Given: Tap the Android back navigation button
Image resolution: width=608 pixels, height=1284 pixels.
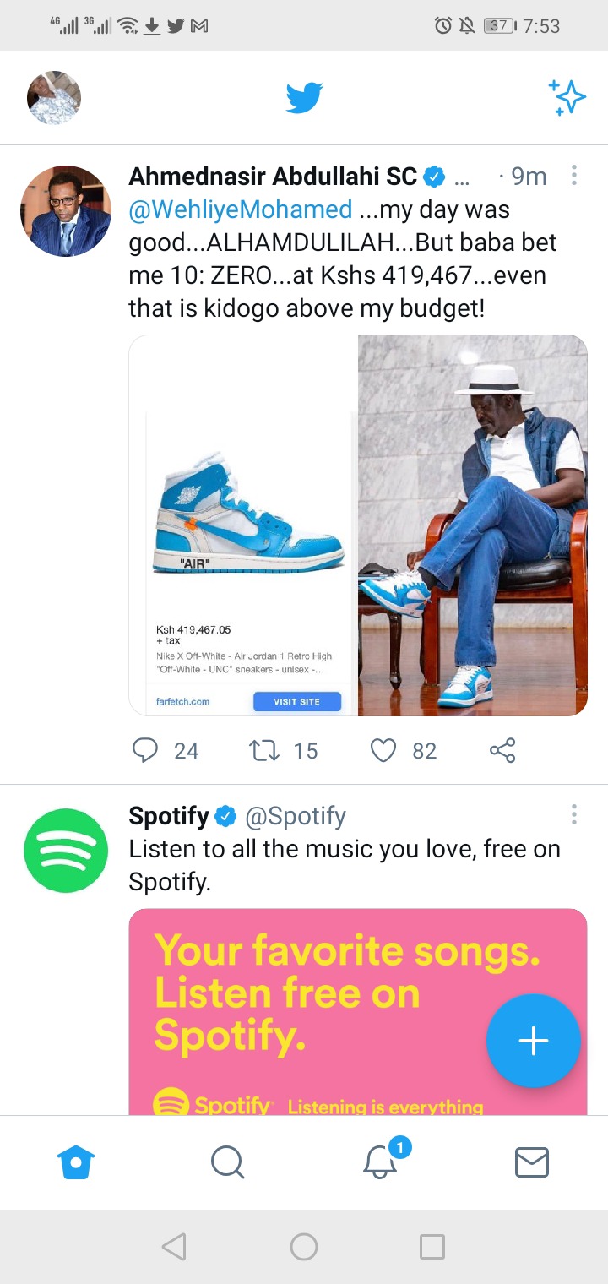Looking at the screenshot, I should click(174, 1246).
